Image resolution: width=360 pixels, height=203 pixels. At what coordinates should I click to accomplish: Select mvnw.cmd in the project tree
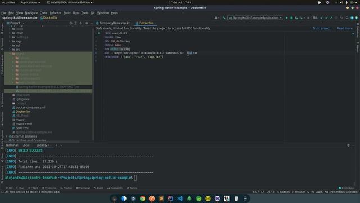tap(24, 124)
